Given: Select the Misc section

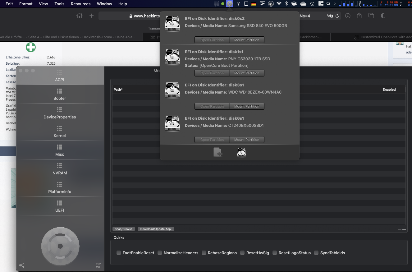Looking at the screenshot, I should pos(60,150).
